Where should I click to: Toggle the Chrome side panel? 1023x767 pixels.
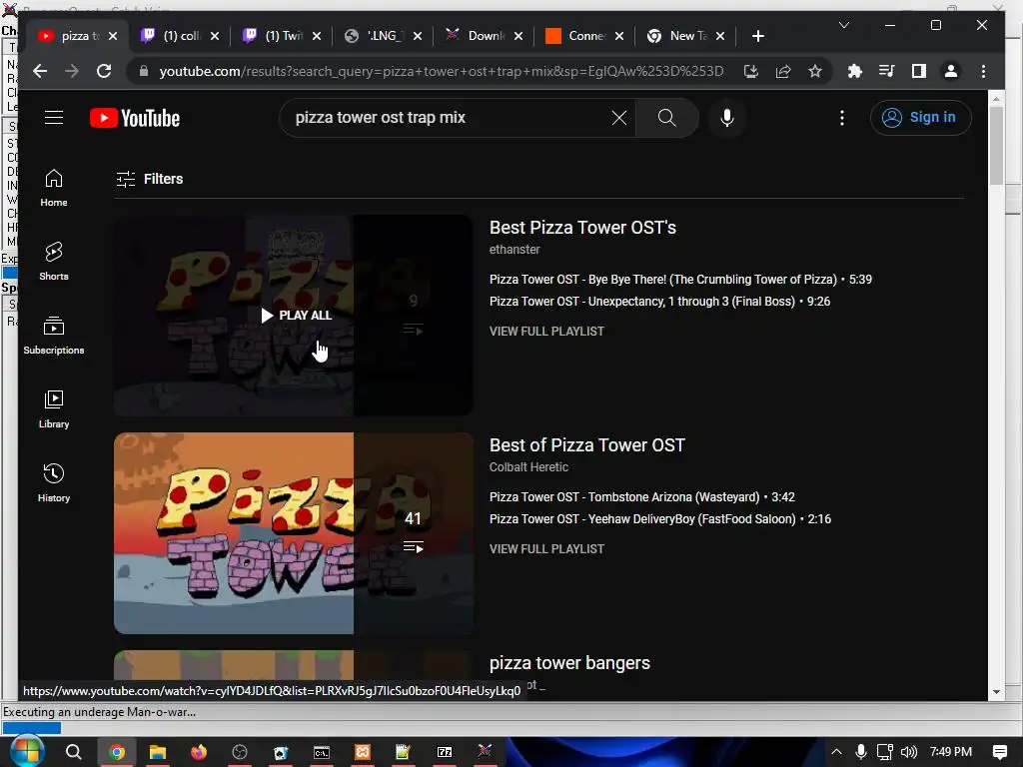point(919,71)
